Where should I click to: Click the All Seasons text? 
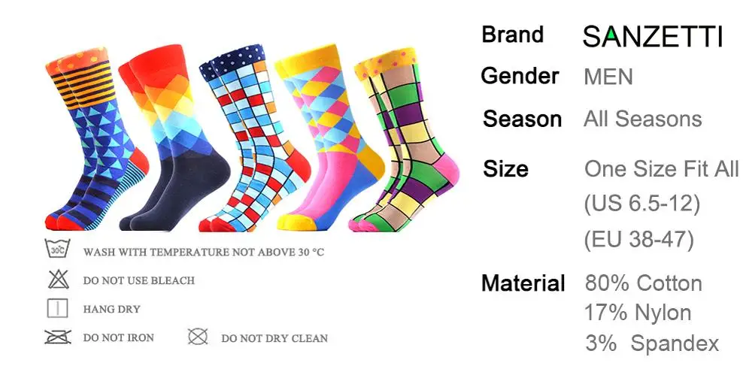coord(643,119)
